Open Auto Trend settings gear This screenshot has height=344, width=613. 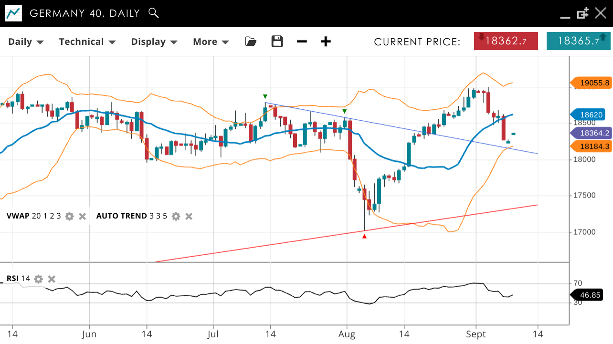(176, 216)
